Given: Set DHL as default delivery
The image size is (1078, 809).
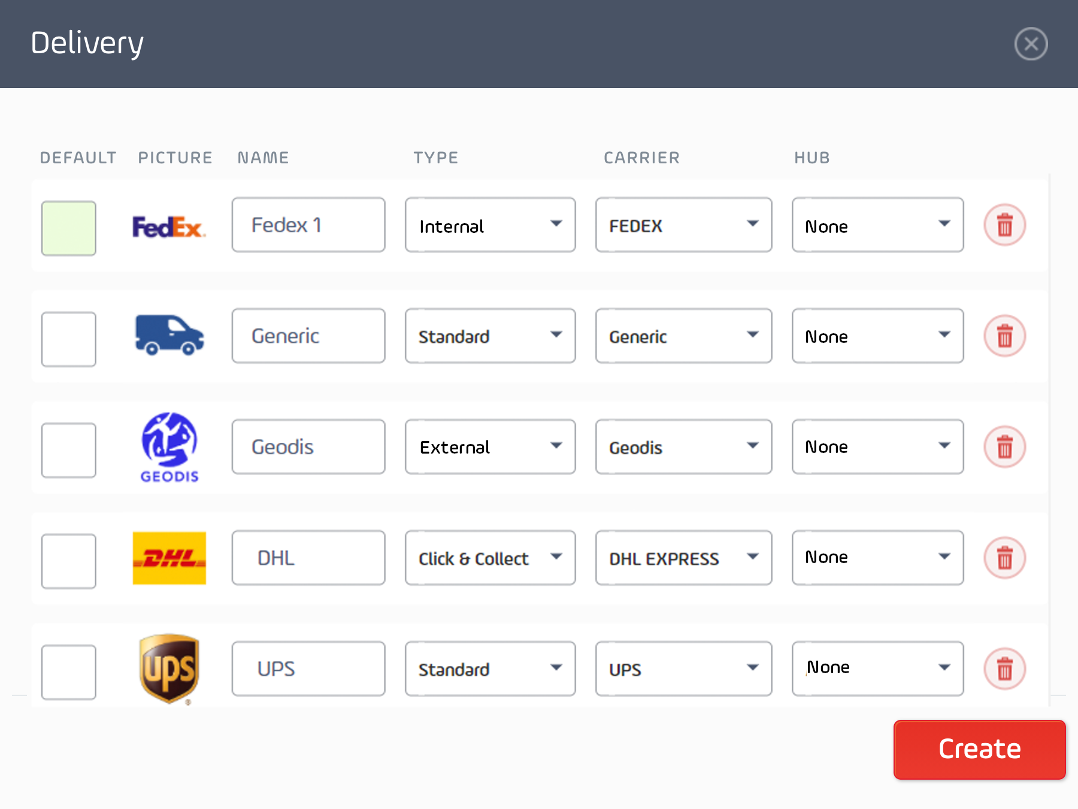Looking at the screenshot, I should coord(69,561).
